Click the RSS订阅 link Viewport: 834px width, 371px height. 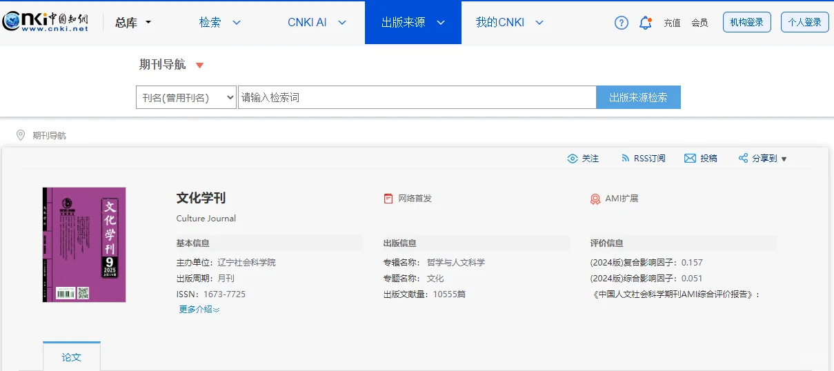point(650,159)
